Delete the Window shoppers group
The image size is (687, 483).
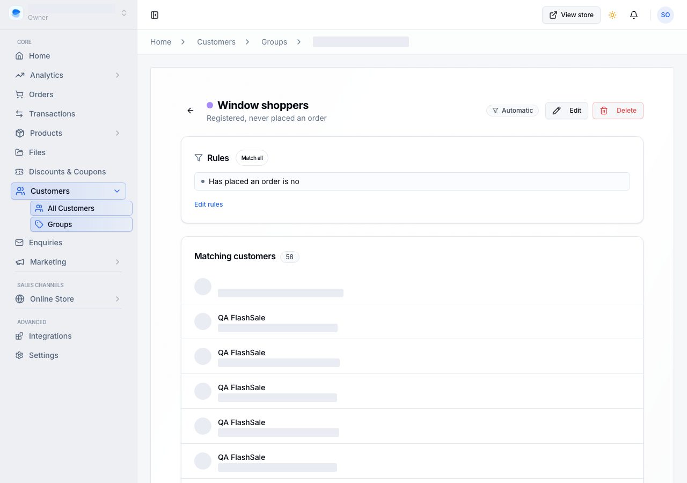click(618, 111)
